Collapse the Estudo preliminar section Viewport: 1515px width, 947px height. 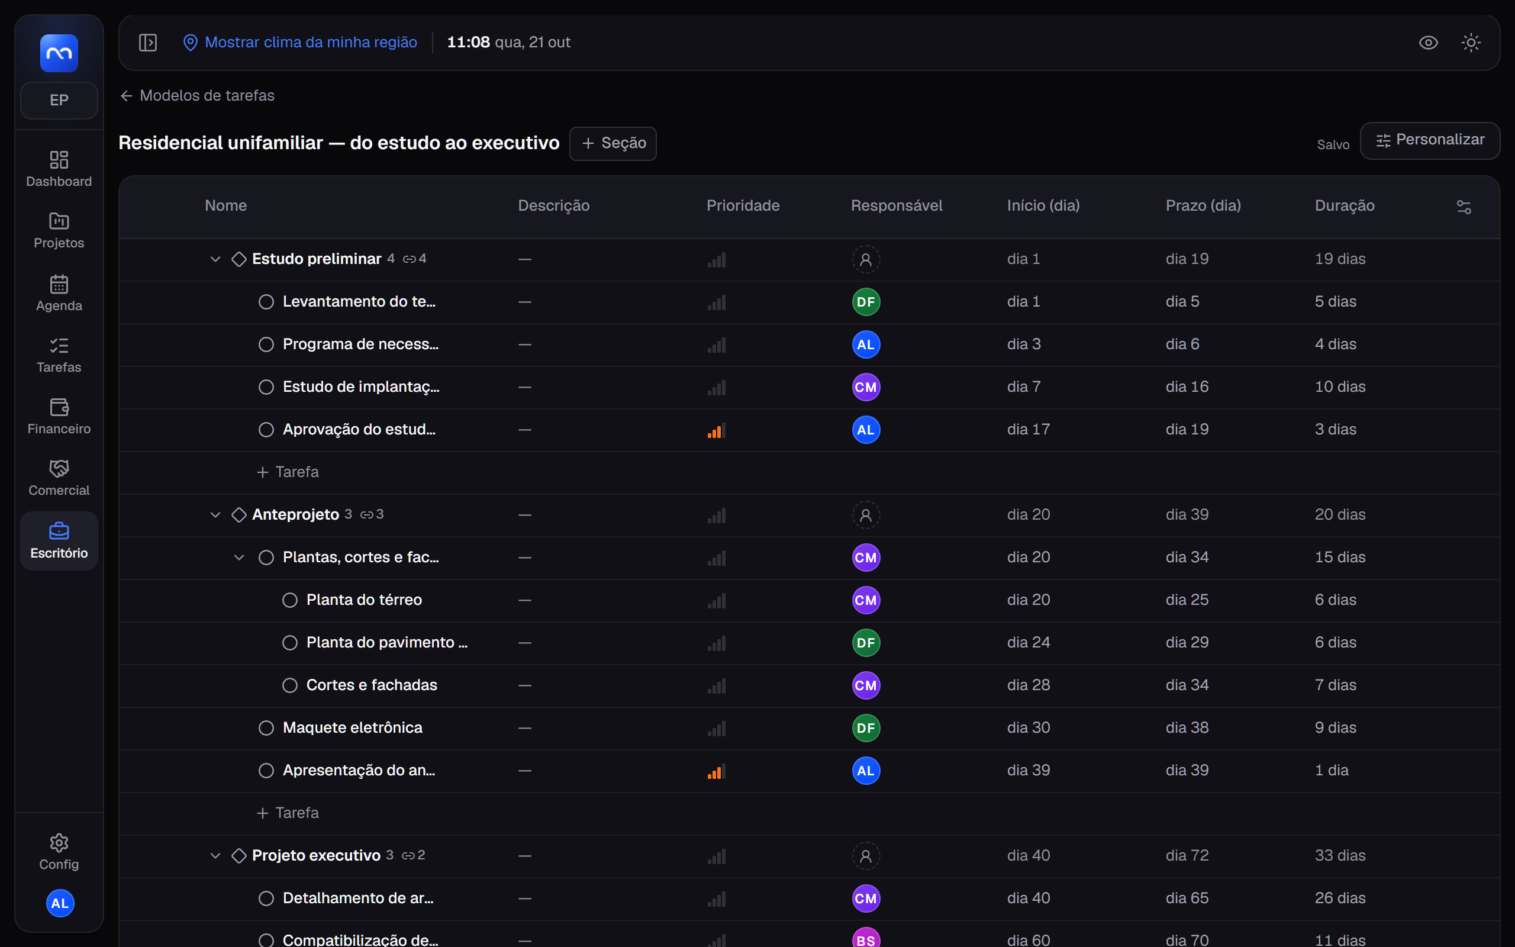click(215, 259)
